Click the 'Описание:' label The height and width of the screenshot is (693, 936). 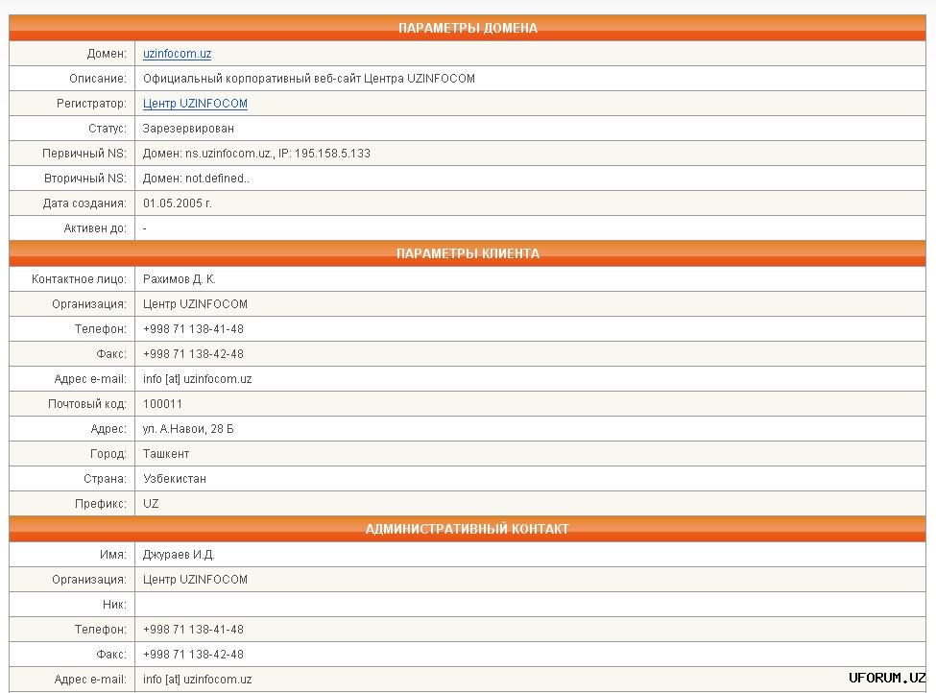97,78
